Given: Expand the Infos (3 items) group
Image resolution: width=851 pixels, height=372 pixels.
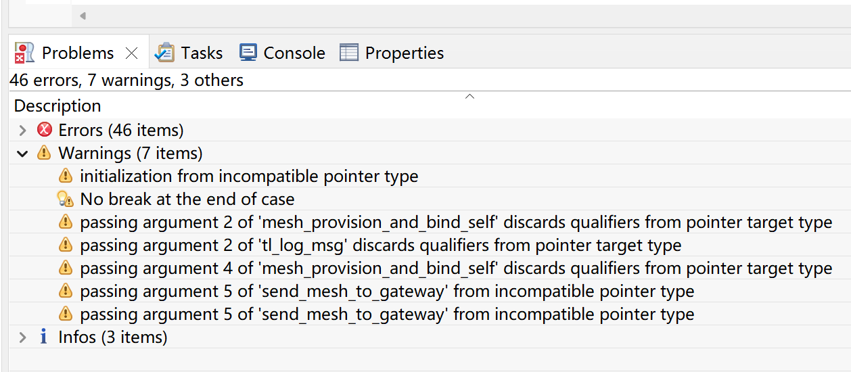Looking at the screenshot, I should [x=22, y=337].
